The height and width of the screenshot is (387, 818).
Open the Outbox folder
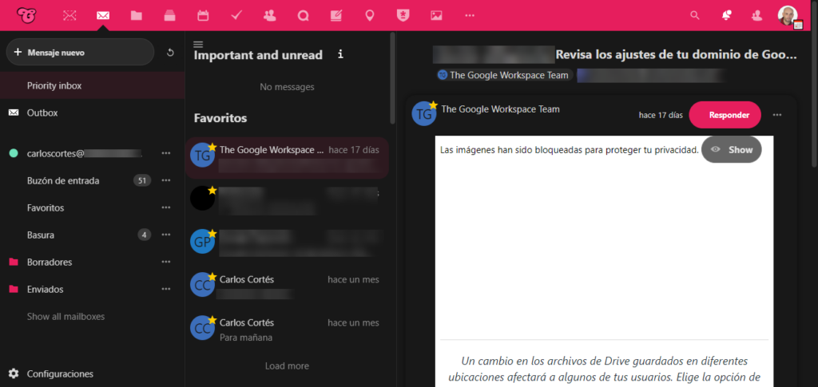(93, 113)
